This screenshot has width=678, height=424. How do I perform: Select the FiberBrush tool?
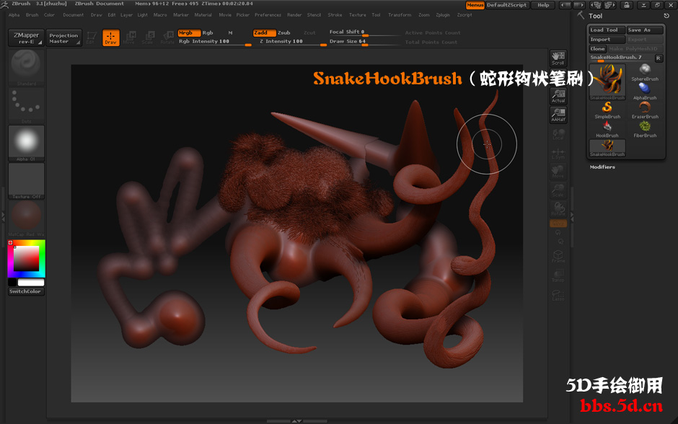(x=645, y=129)
